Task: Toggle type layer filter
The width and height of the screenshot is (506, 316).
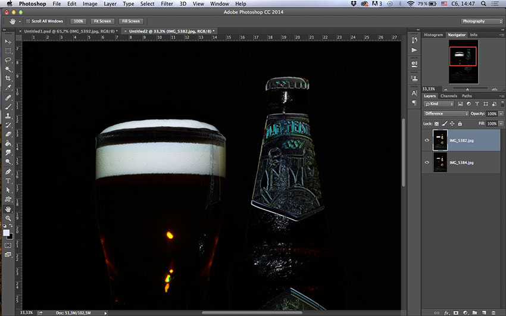Action: click(x=477, y=104)
